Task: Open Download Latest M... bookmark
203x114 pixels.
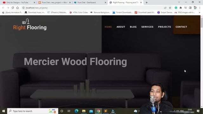Action: coord(145,12)
